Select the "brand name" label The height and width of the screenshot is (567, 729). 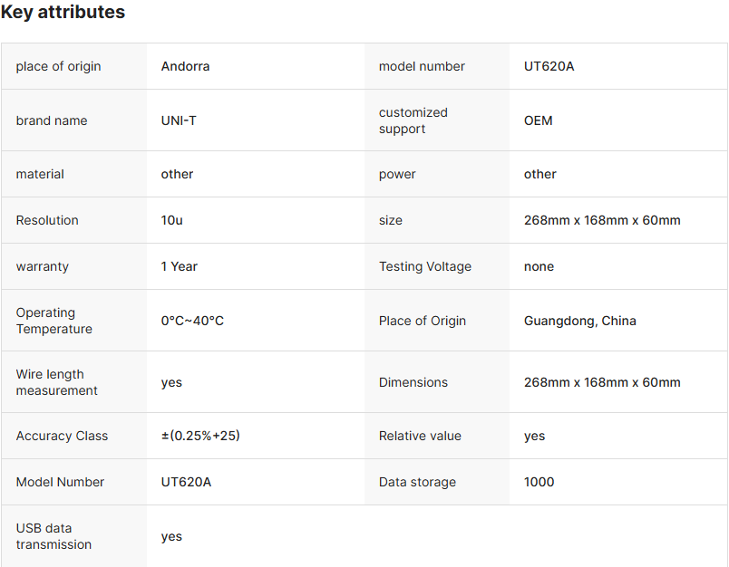tap(52, 120)
